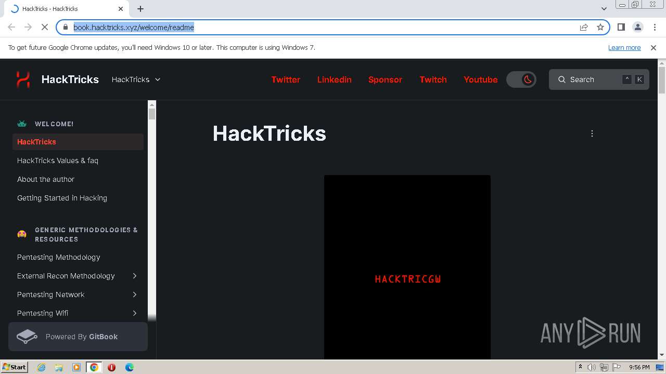The image size is (666, 374).
Task: Toggle the dark mode moon switch
Action: pos(521,79)
